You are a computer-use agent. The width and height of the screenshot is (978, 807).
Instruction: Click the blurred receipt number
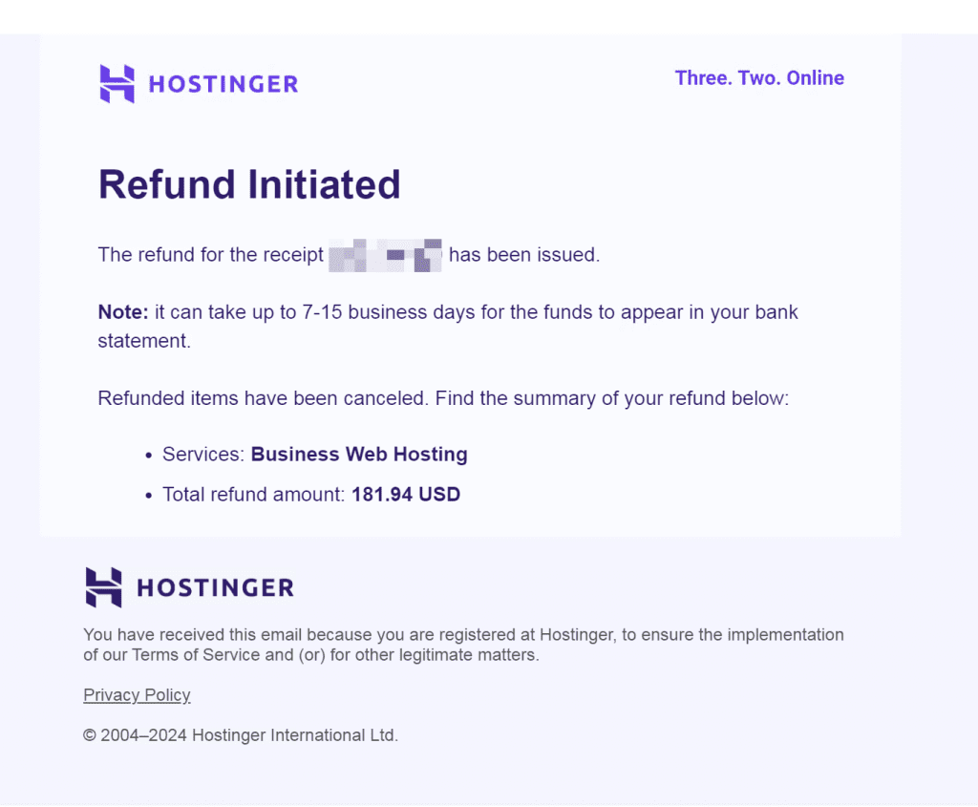pos(385,256)
